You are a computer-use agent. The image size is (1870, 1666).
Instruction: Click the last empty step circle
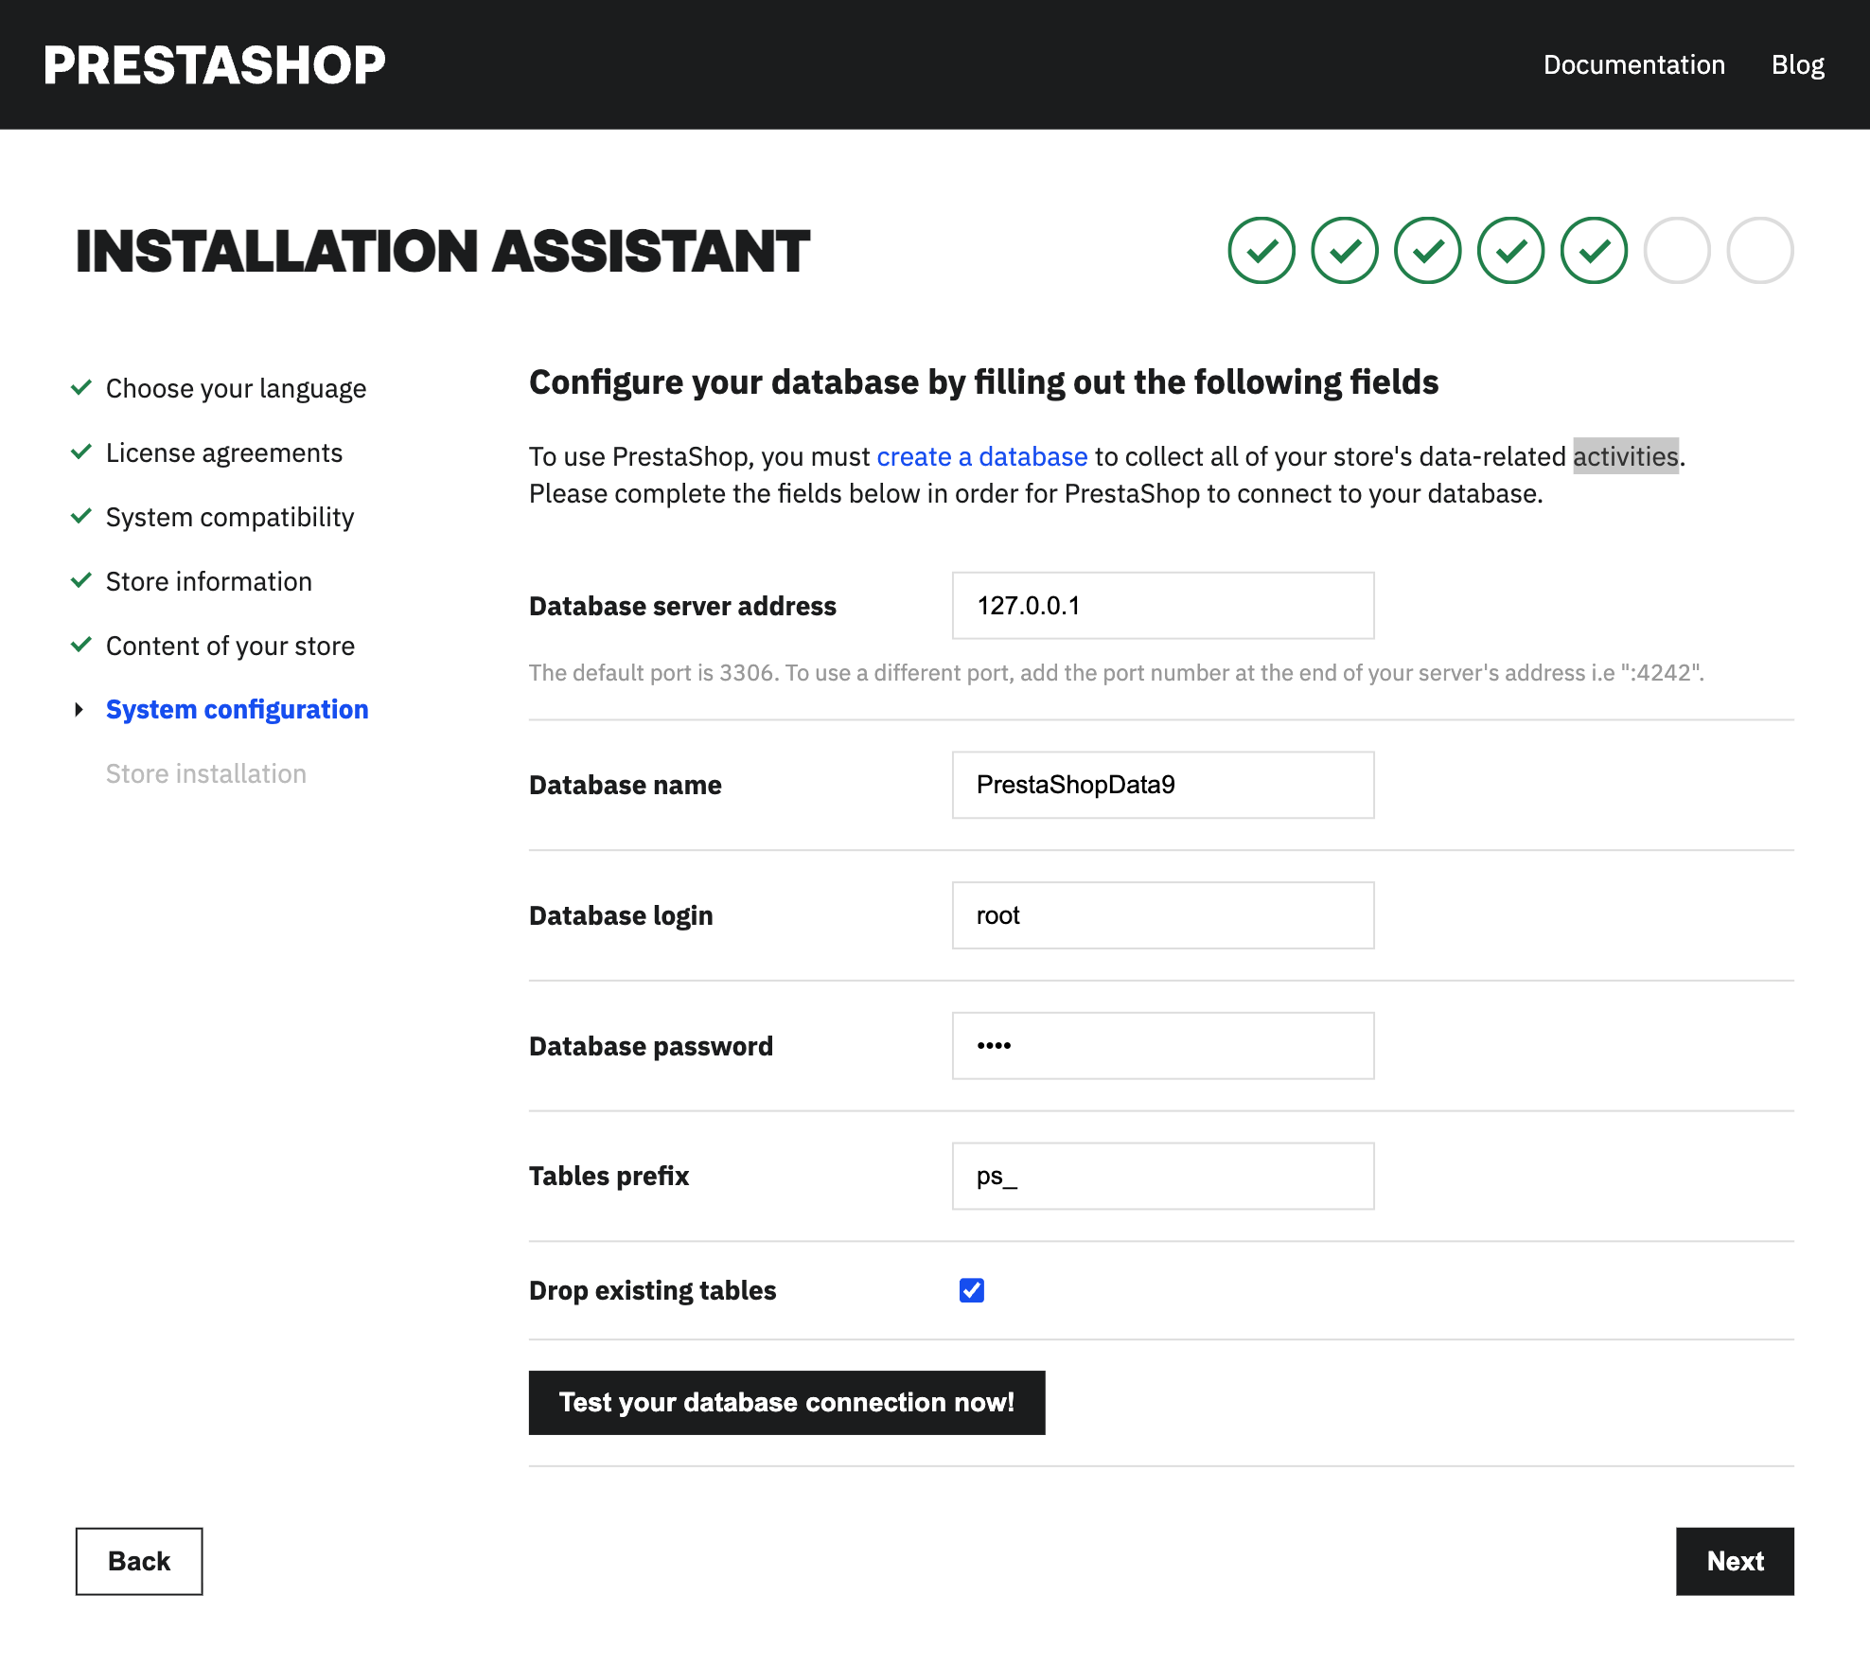point(1760,251)
